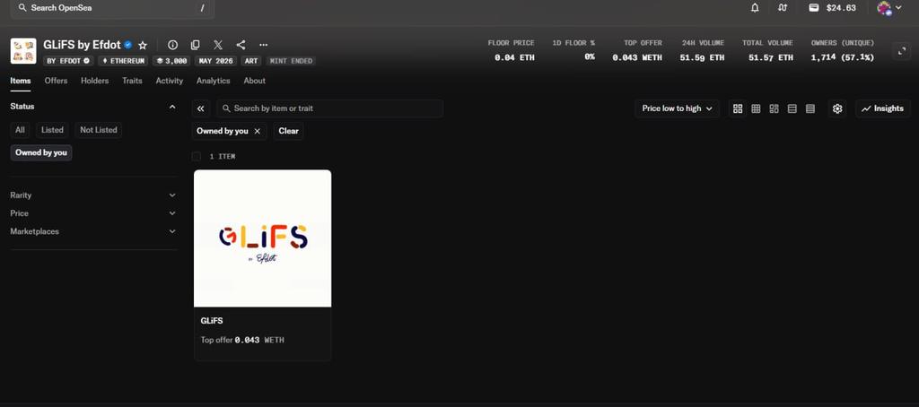Open the wallet balance $24.63
919x407 pixels.
[833, 8]
